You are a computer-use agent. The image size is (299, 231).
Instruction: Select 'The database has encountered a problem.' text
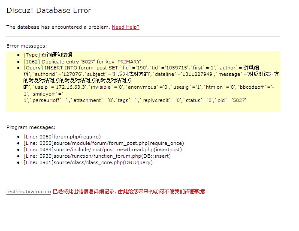58,27
